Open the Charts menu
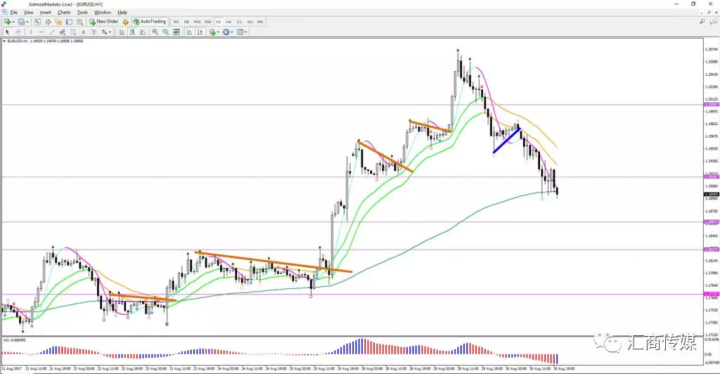The height and width of the screenshot is (374, 720). click(x=64, y=13)
